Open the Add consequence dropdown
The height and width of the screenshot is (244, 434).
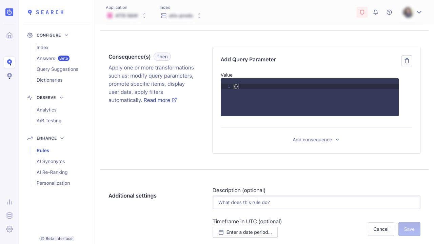click(316, 140)
